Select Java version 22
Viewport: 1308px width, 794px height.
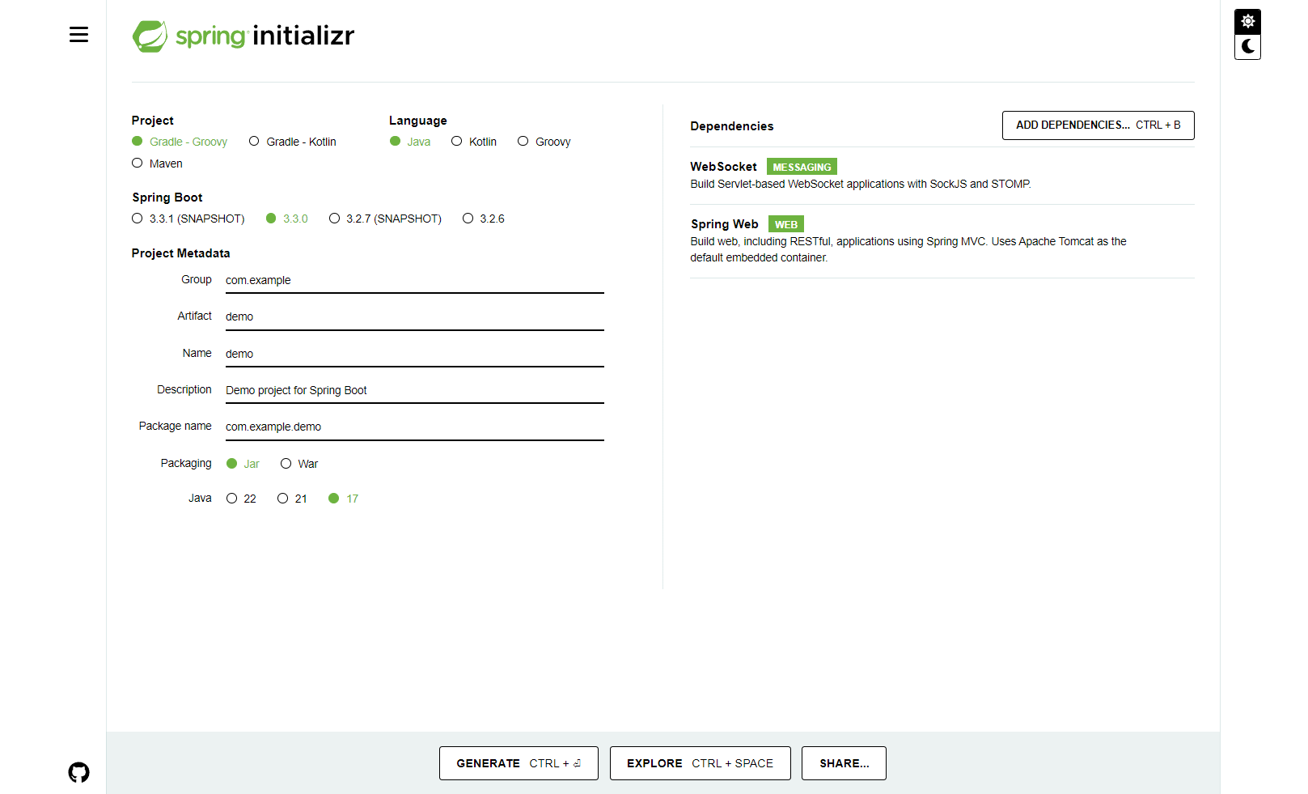tap(241, 499)
